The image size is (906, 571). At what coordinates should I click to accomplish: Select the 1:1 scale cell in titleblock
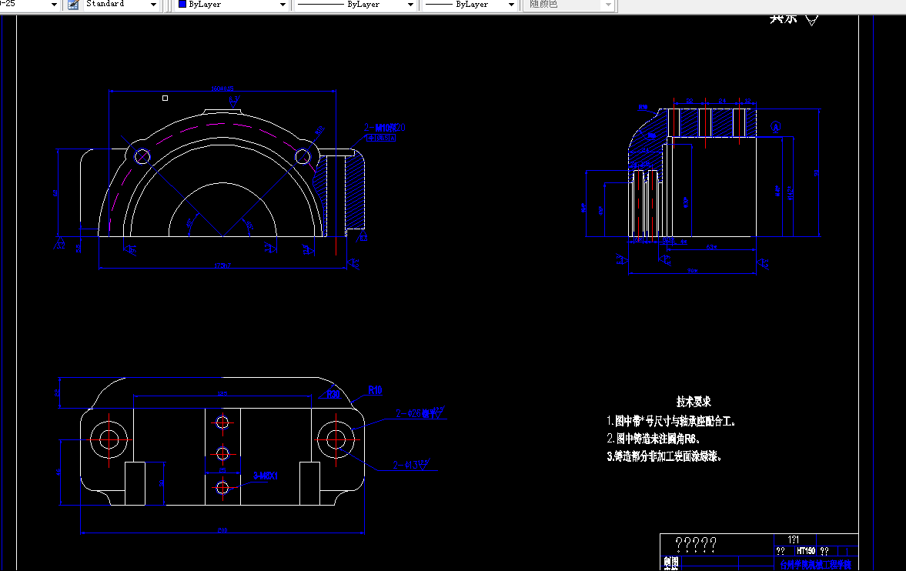(x=794, y=541)
